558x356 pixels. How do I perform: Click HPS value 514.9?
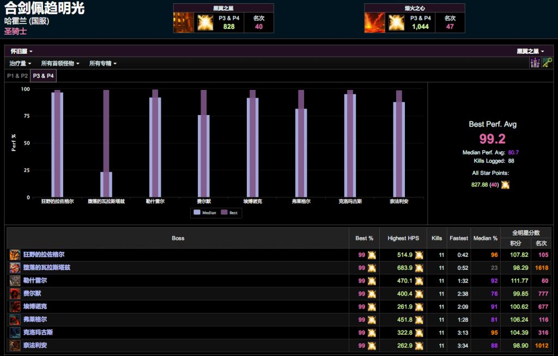coord(405,255)
